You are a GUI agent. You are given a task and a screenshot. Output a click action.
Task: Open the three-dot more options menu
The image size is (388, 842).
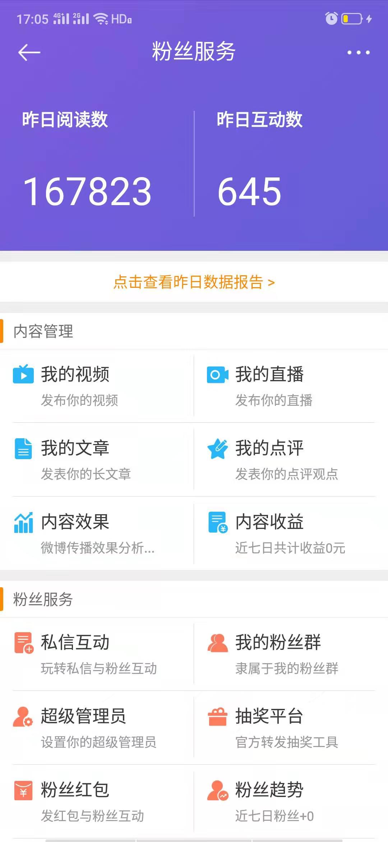pos(358,53)
